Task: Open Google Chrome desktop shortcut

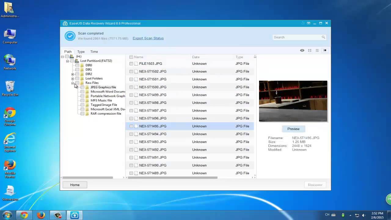Action: tap(10, 117)
